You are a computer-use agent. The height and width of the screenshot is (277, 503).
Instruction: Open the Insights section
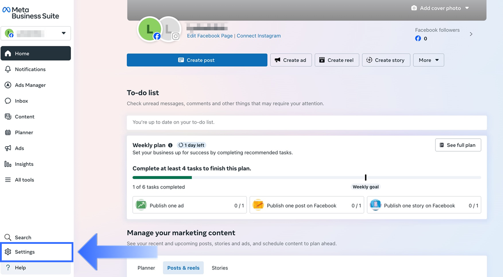point(36,164)
